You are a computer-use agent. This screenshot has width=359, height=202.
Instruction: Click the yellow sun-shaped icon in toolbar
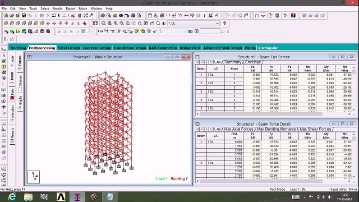coord(285,16)
